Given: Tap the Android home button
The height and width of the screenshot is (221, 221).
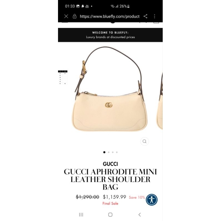Looking at the screenshot, I should tap(110, 215).
